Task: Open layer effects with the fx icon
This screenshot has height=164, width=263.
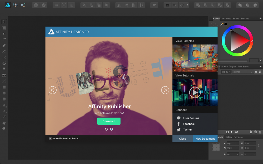Action: click(x=236, y=132)
